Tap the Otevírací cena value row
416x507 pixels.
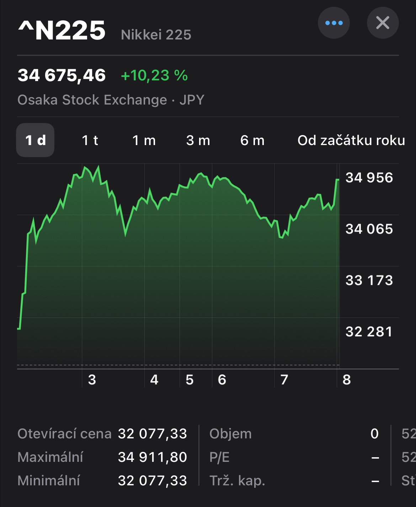(102, 434)
